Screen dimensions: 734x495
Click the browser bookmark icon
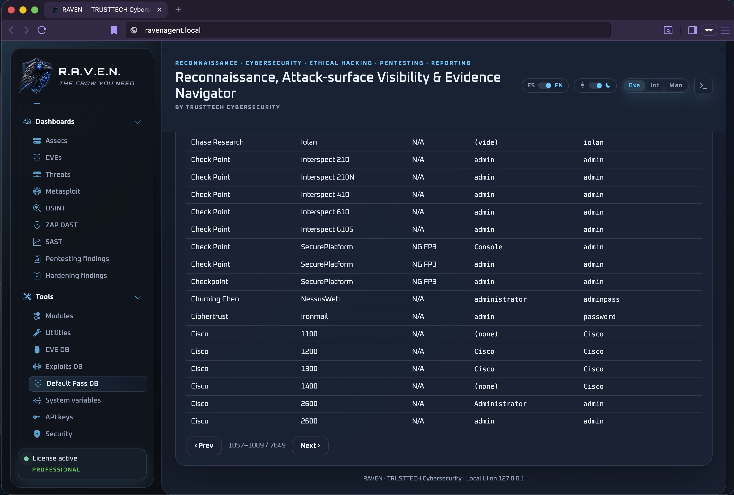click(x=114, y=30)
